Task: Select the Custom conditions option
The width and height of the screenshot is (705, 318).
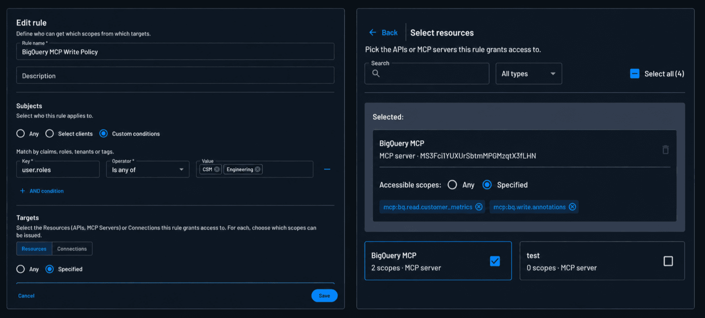Action: tap(104, 134)
